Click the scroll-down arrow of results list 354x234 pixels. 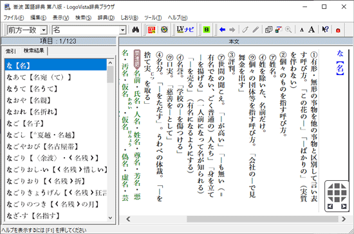(x=111, y=217)
